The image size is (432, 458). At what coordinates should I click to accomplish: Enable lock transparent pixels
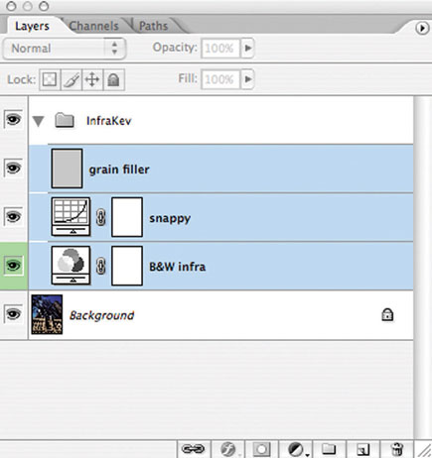click(50, 79)
